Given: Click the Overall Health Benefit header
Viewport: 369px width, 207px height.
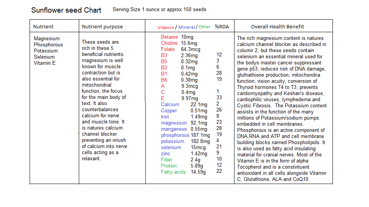Looking at the screenshot, I should point(278,26).
